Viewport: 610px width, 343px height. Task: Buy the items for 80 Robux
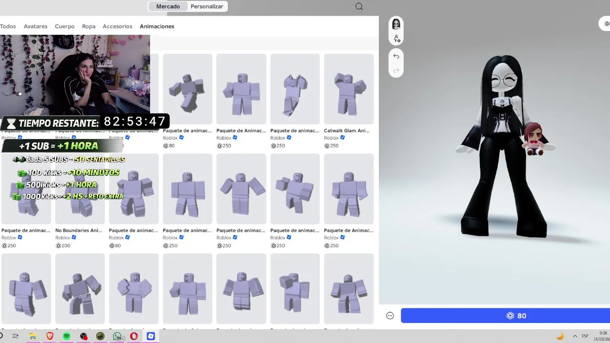tap(505, 315)
